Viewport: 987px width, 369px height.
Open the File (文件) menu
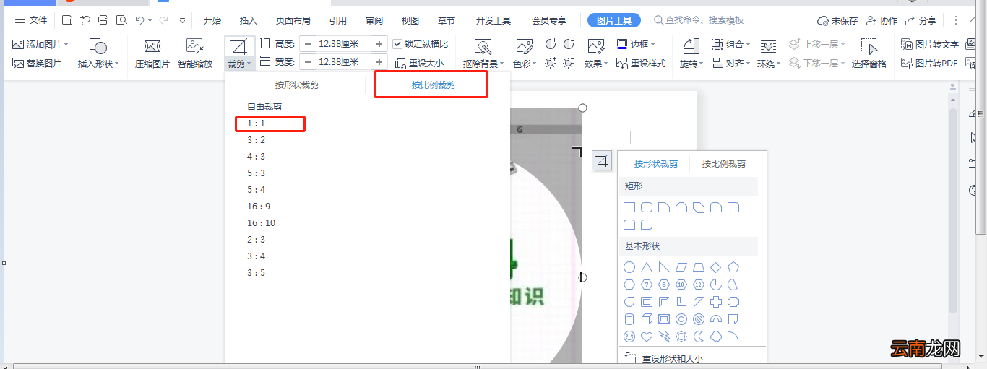[32, 20]
